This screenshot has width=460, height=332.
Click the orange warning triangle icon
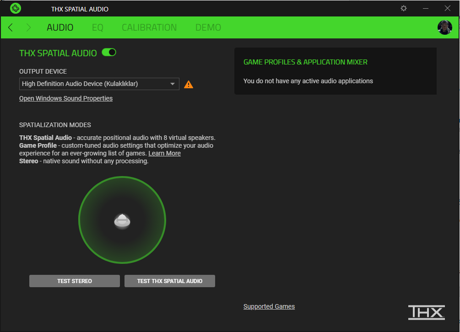[x=188, y=85]
